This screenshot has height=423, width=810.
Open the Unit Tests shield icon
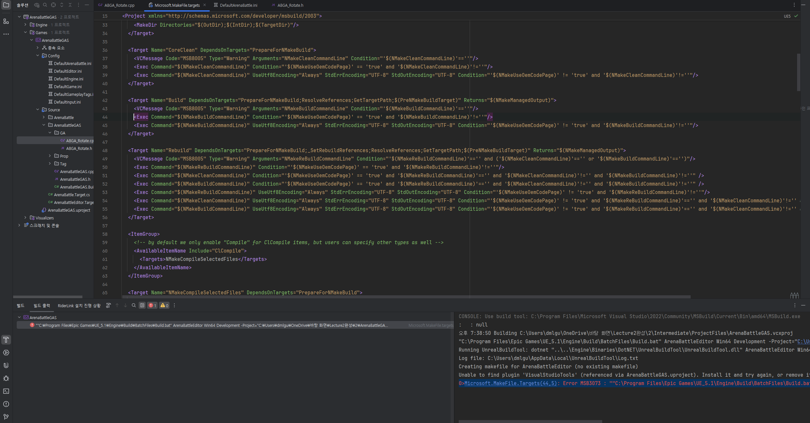pyautogui.click(x=6, y=365)
